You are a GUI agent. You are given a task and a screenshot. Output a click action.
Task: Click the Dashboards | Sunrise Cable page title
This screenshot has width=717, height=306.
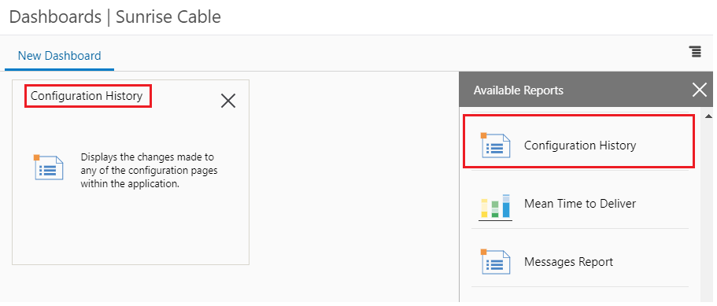115,17
